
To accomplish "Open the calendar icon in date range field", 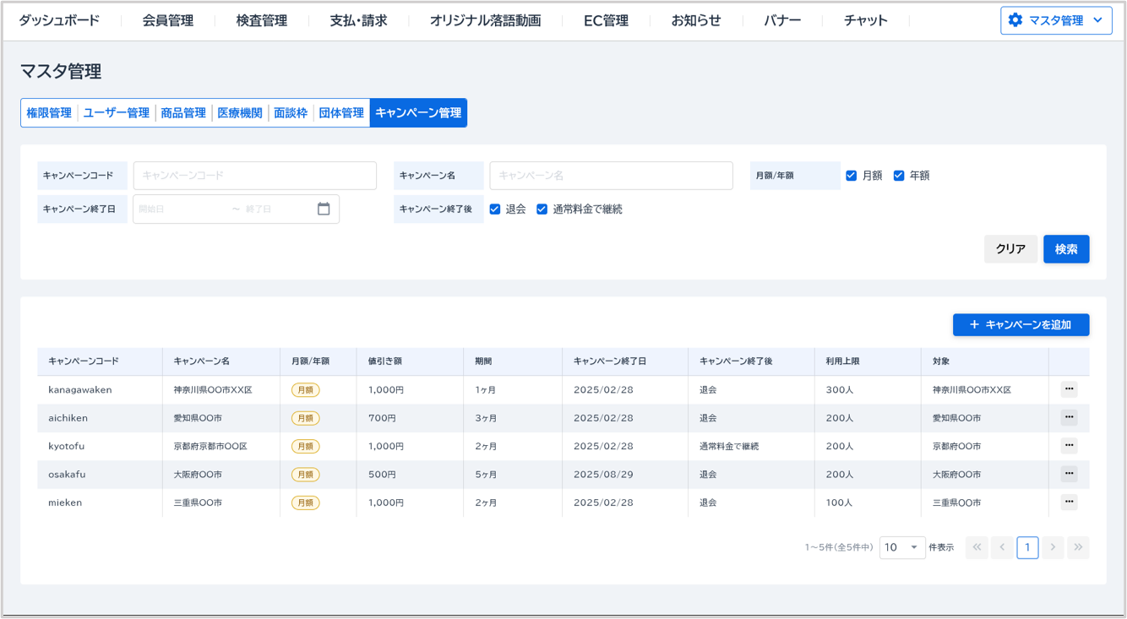I will (x=324, y=209).
